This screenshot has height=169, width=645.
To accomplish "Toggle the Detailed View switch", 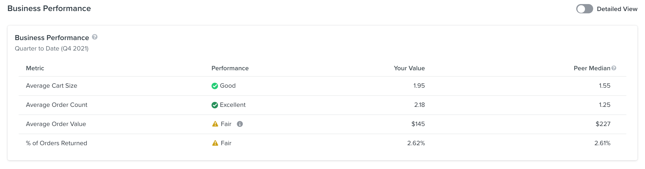I will pos(584,9).
